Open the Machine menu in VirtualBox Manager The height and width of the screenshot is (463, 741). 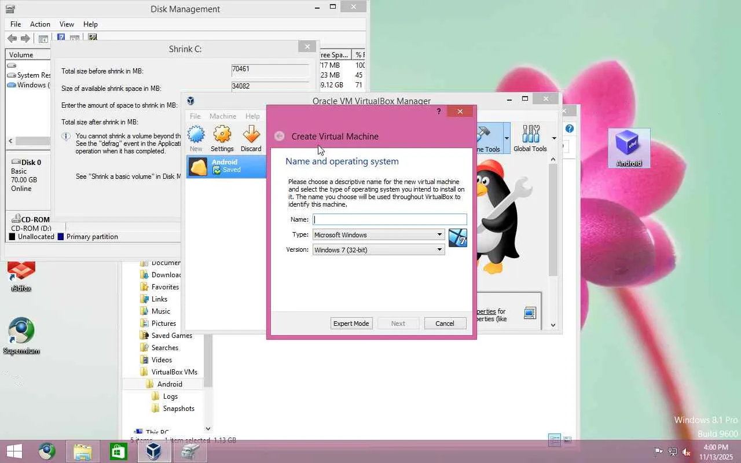click(x=223, y=116)
